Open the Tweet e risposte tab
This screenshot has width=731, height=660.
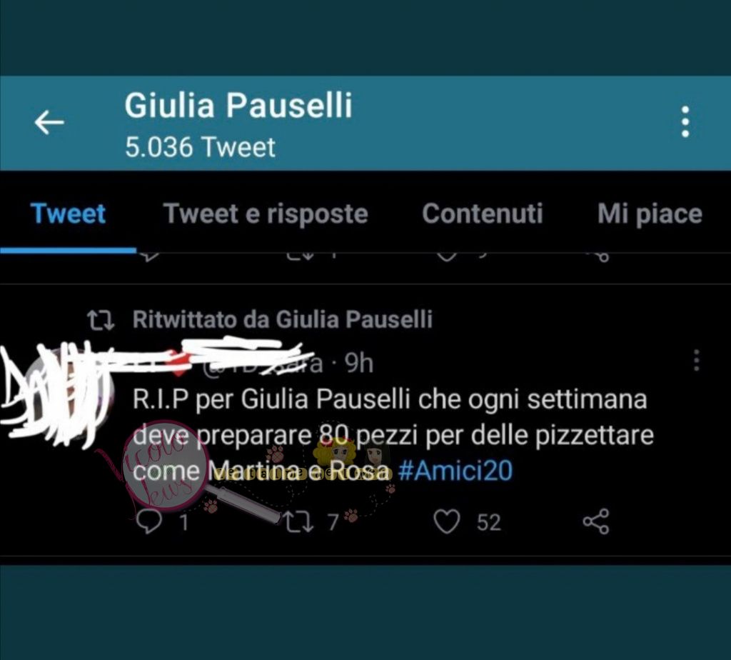(266, 214)
